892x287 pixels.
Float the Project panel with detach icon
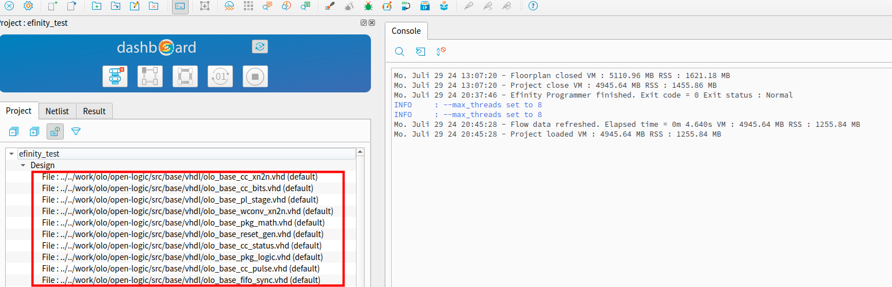363,23
